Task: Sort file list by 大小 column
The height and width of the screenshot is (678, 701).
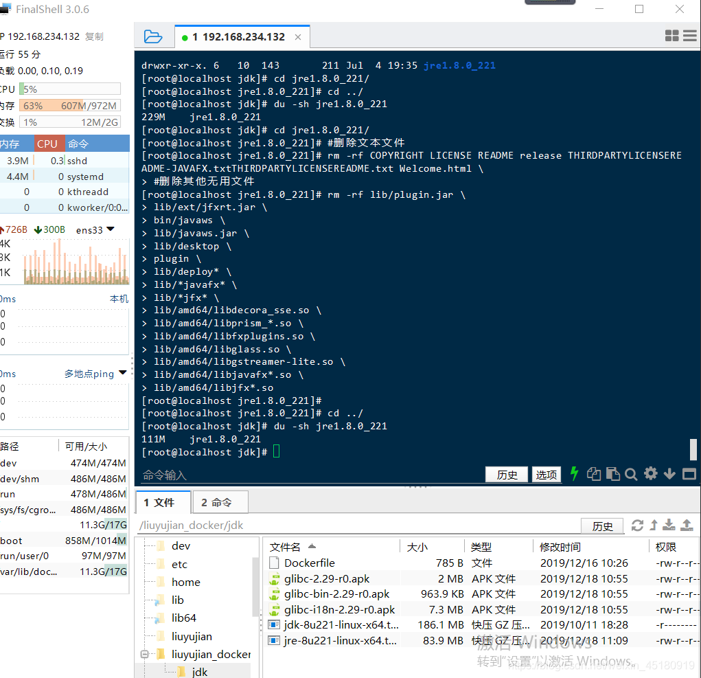Action: pos(417,547)
